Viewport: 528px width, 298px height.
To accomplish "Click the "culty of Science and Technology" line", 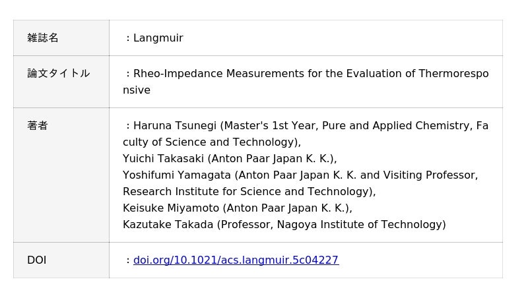I will click(210, 142).
